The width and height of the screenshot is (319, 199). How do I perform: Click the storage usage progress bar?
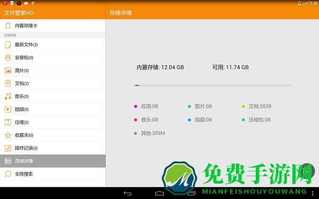pyautogui.click(x=212, y=85)
